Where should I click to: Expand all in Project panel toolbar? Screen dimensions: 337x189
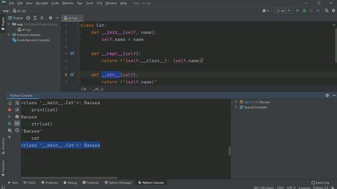(x=35, y=18)
